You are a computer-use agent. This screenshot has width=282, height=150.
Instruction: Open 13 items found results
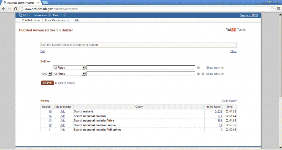pyautogui.click(x=221, y=125)
